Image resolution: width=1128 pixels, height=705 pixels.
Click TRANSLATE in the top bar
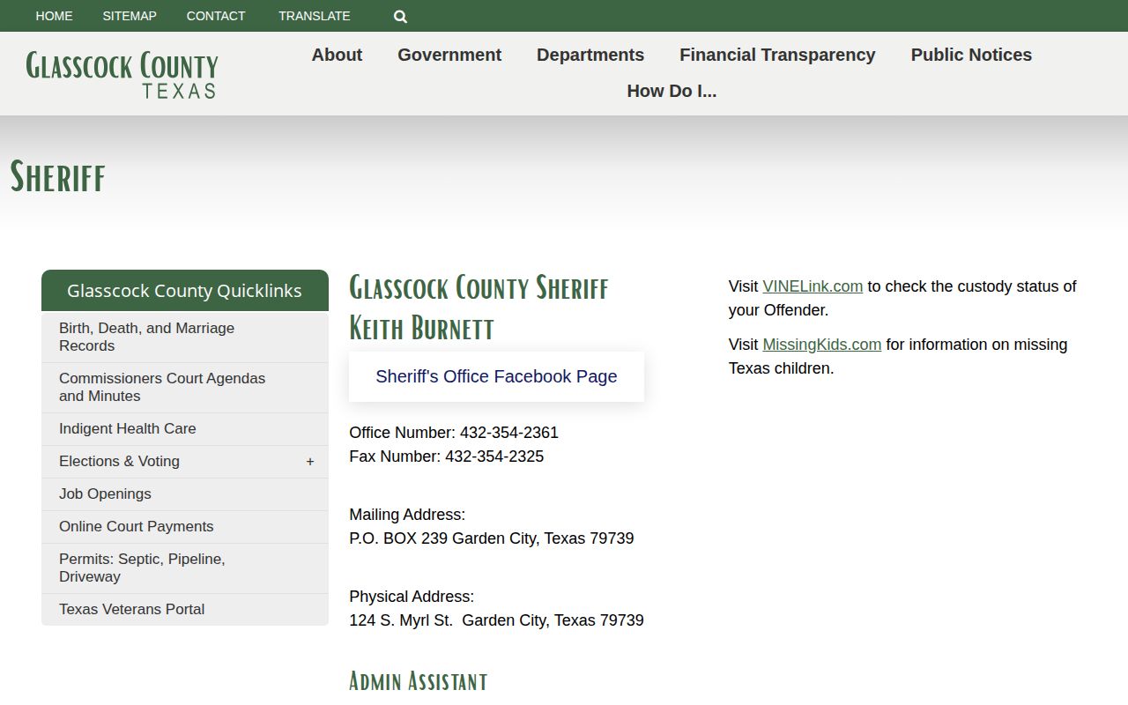pyautogui.click(x=315, y=16)
